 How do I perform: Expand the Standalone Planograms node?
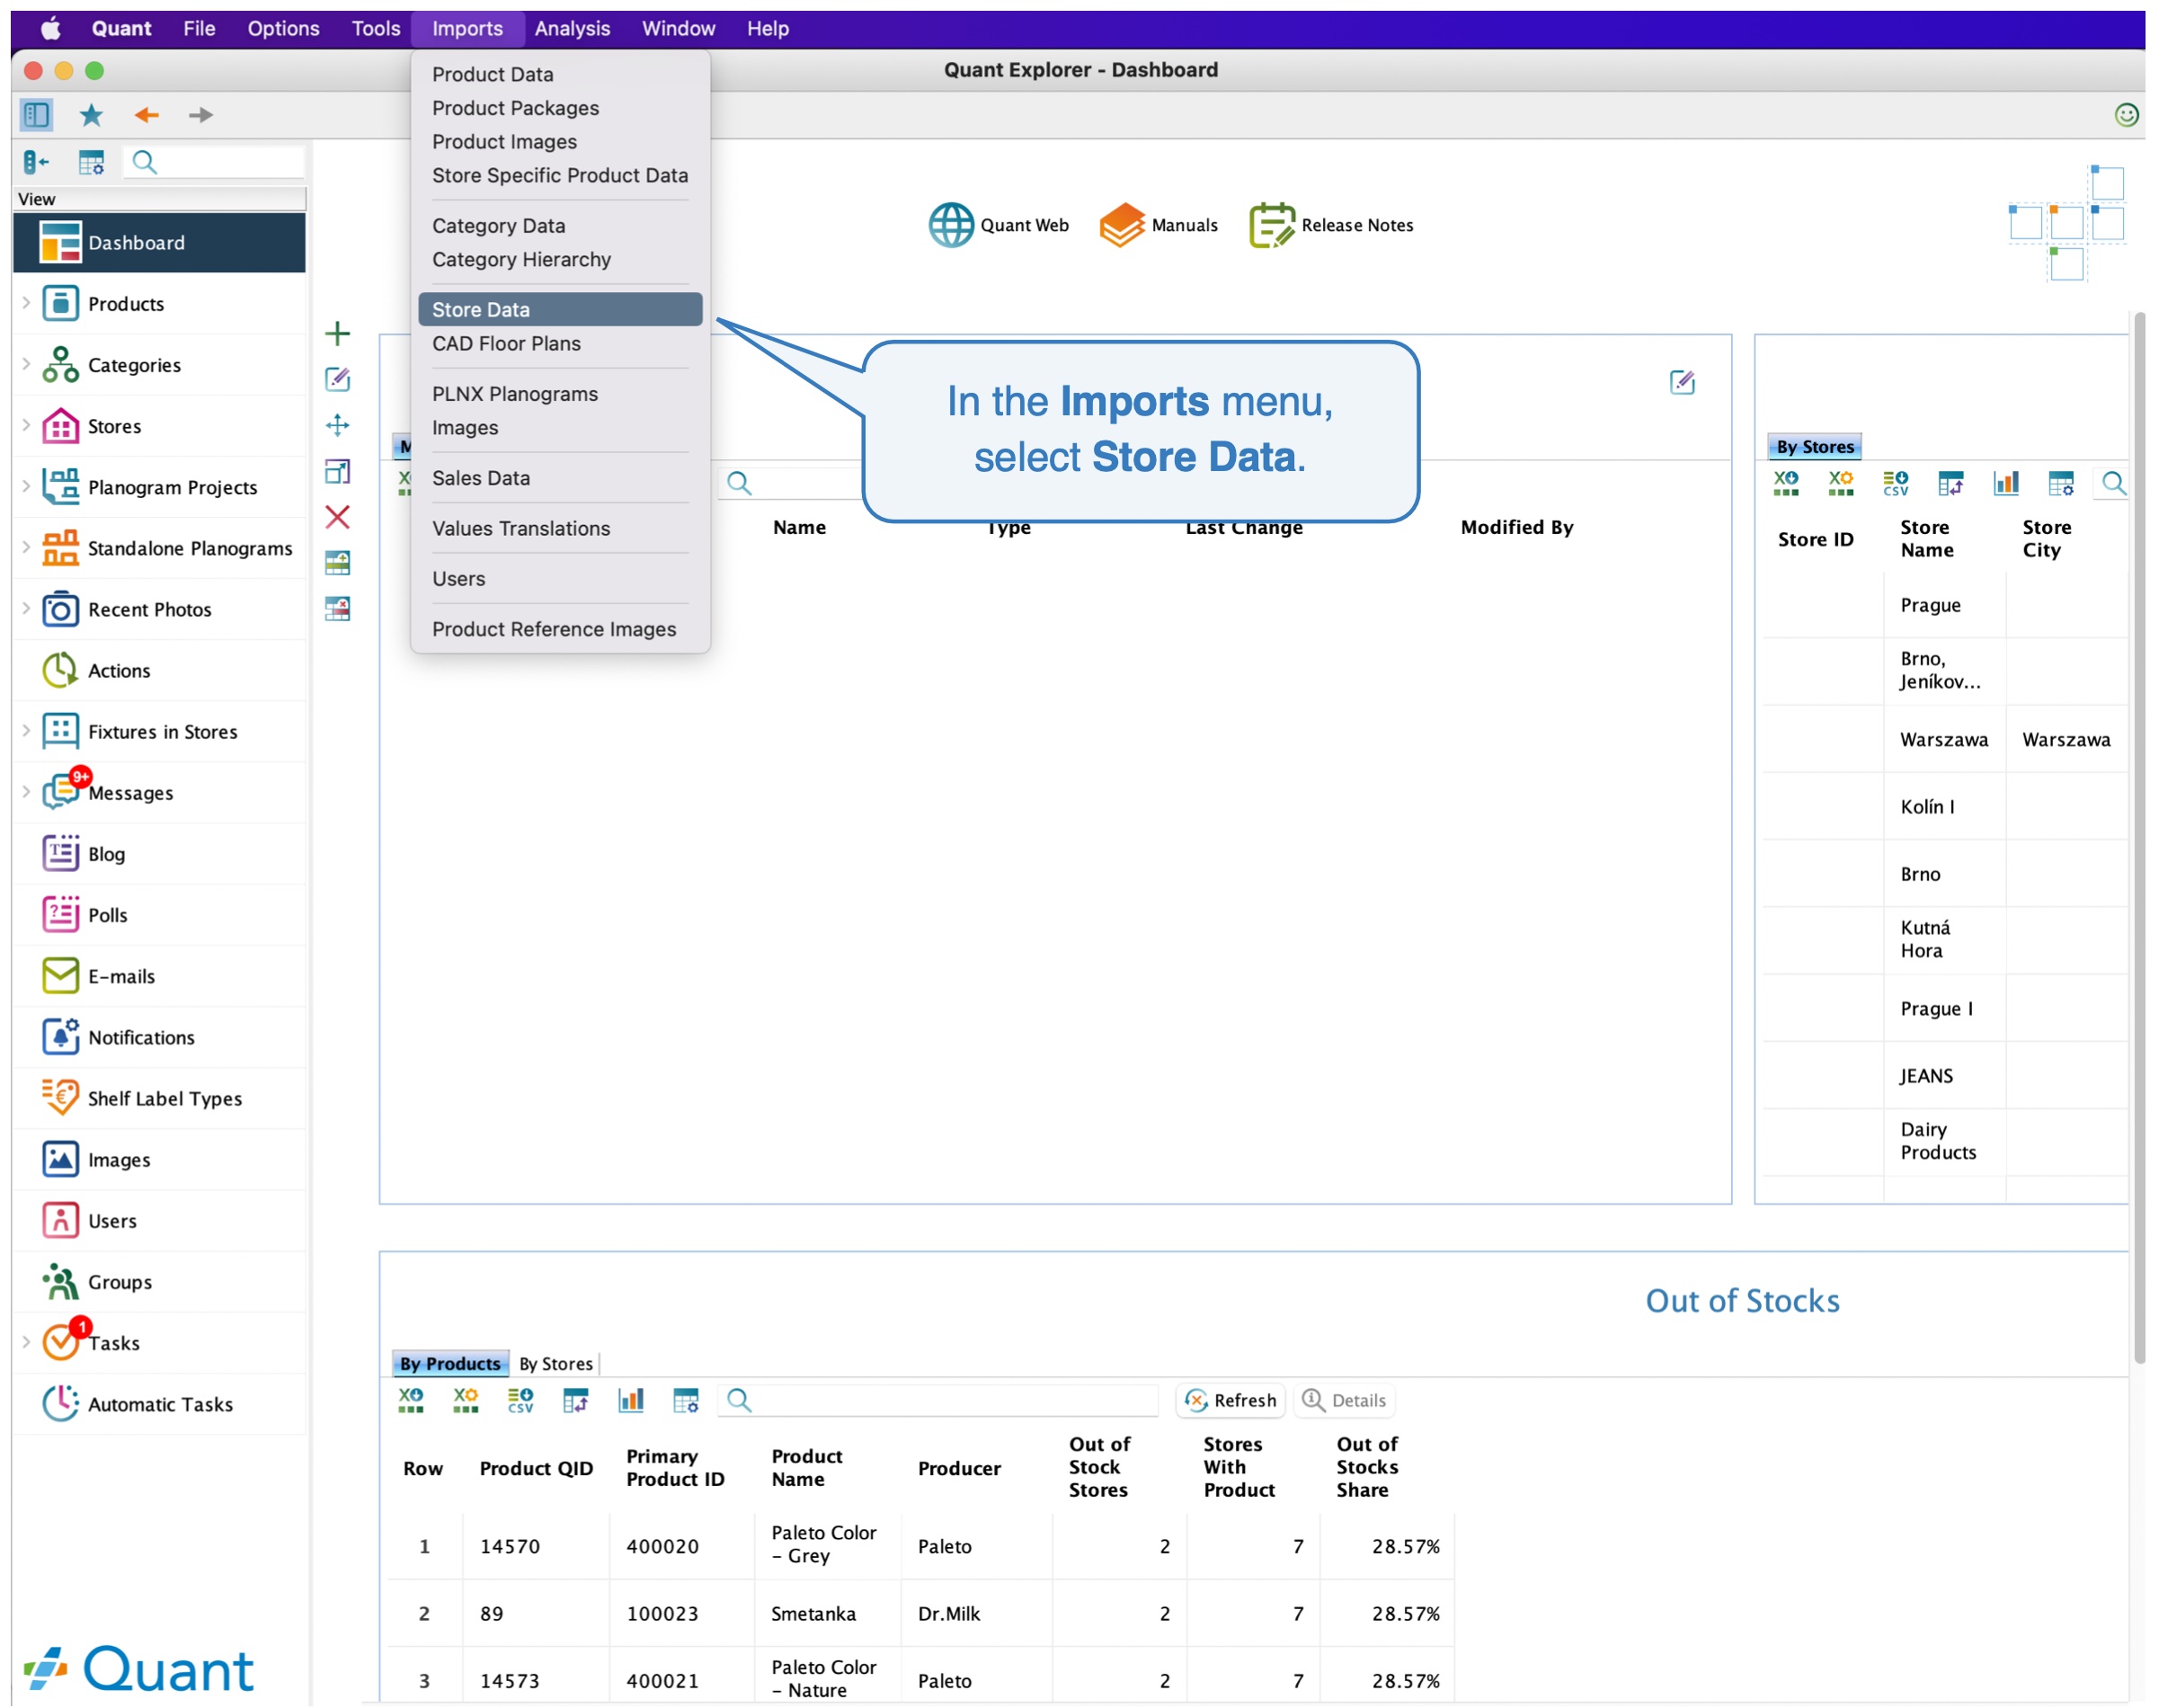click(26, 547)
